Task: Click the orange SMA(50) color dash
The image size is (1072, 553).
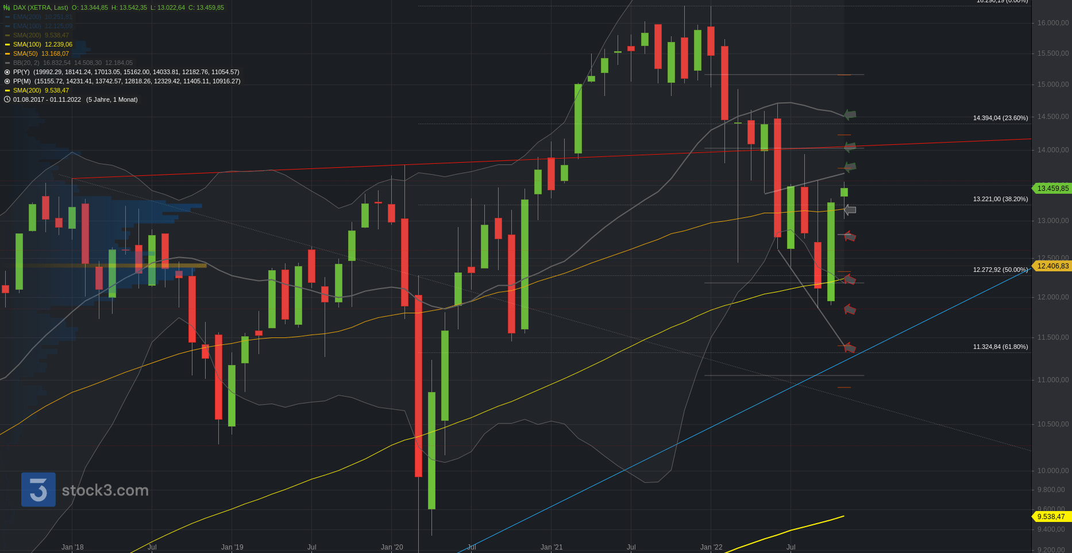Action: point(7,53)
